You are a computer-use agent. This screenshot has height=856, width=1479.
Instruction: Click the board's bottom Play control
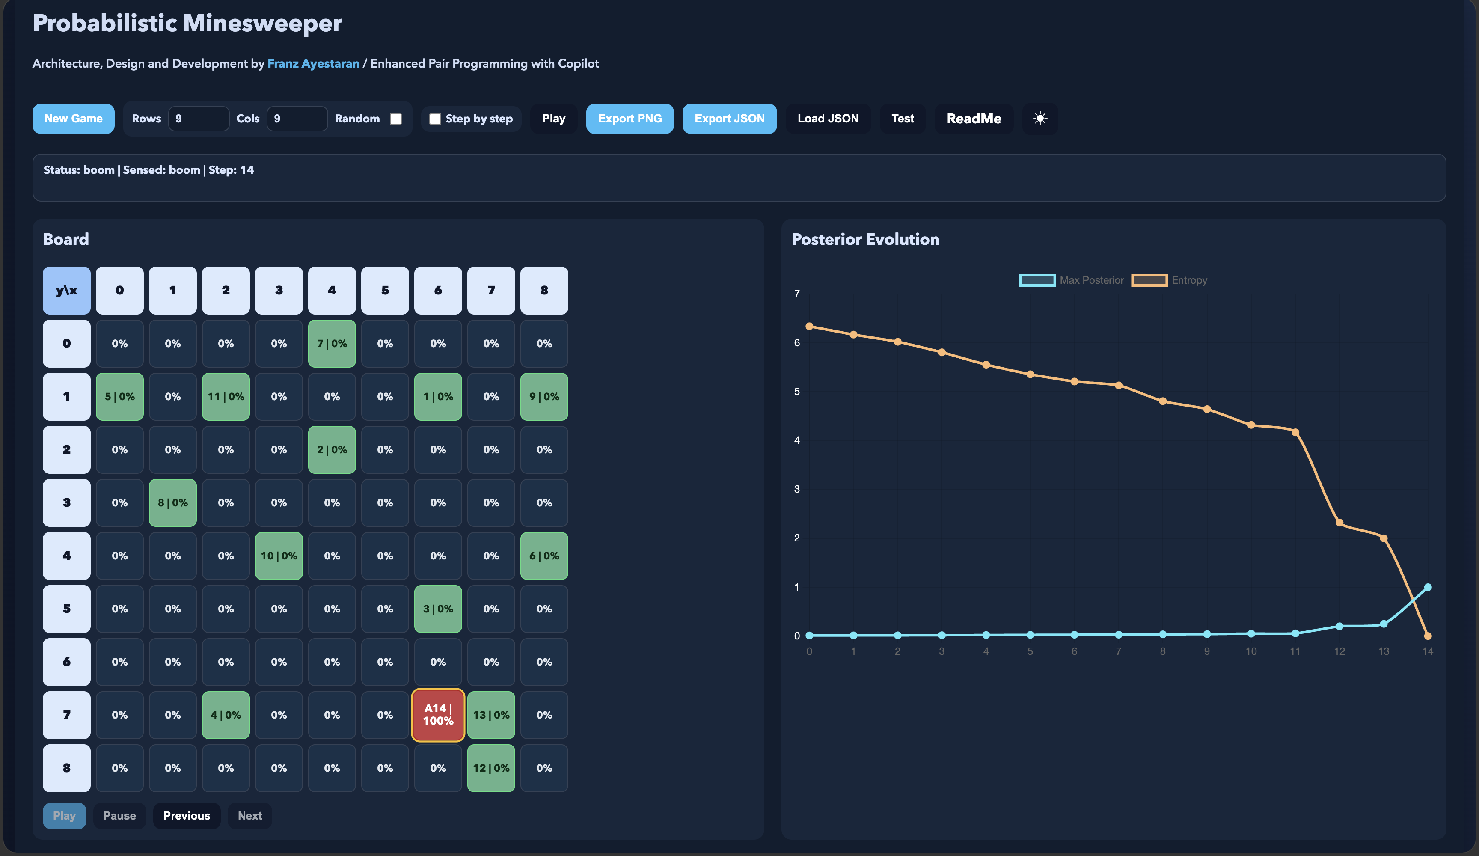tap(65, 815)
